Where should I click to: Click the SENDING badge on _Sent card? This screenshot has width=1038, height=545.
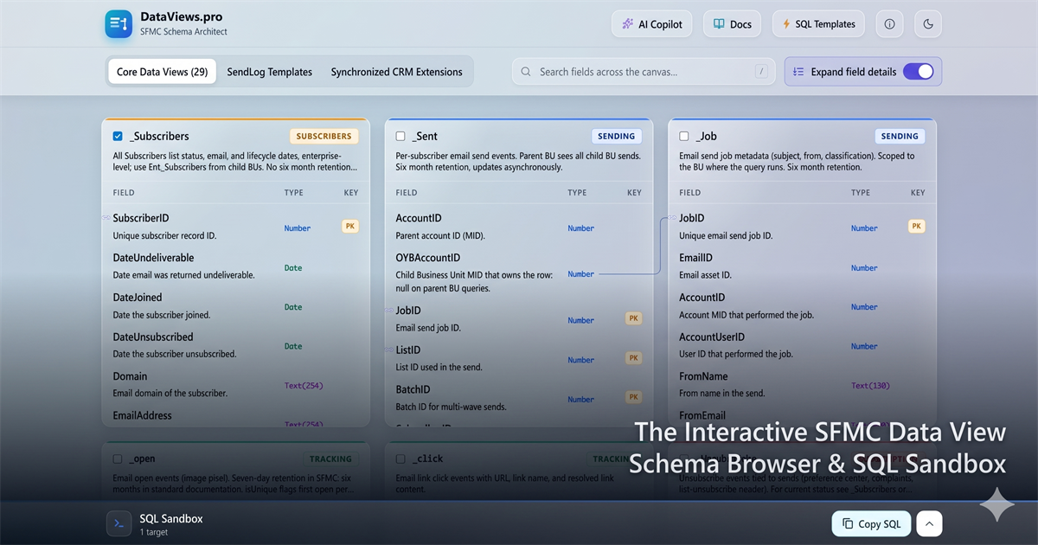tap(617, 136)
